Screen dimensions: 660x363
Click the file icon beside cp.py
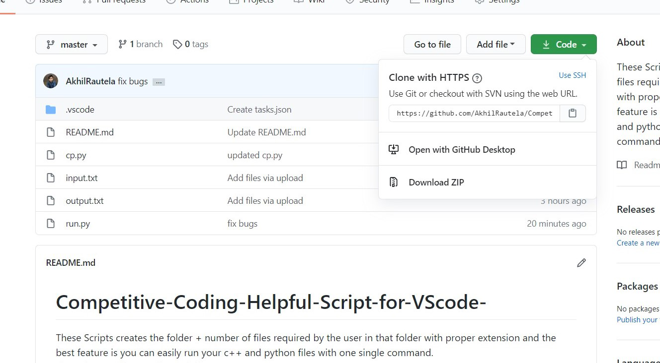[x=51, y=155]
